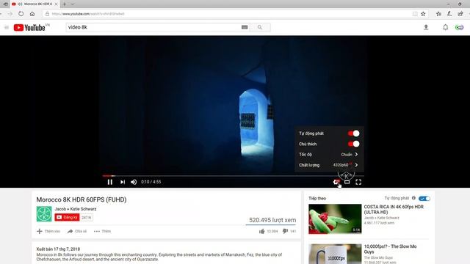Click the Tiếp theo up next heading
470x264 pixels.
[317, 198]
